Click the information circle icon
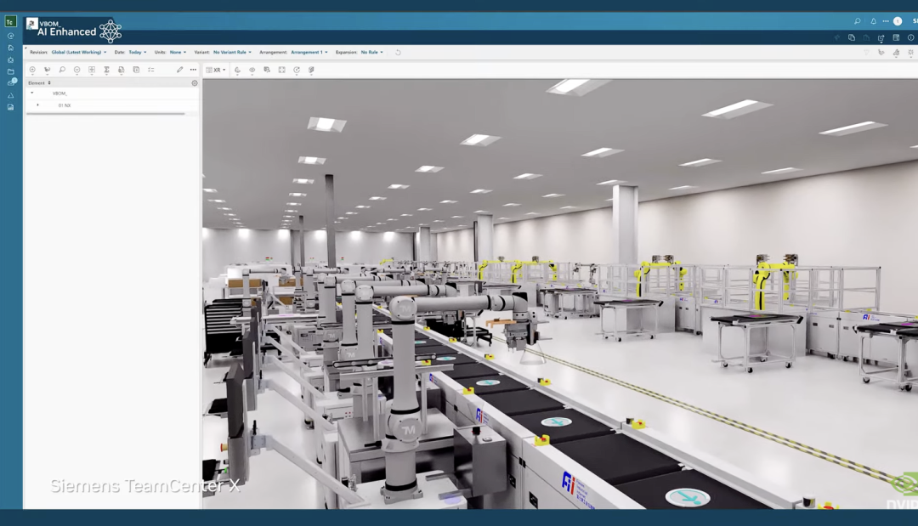The width and height of the screenshot is (918, 526). click(x=910, y=37)
